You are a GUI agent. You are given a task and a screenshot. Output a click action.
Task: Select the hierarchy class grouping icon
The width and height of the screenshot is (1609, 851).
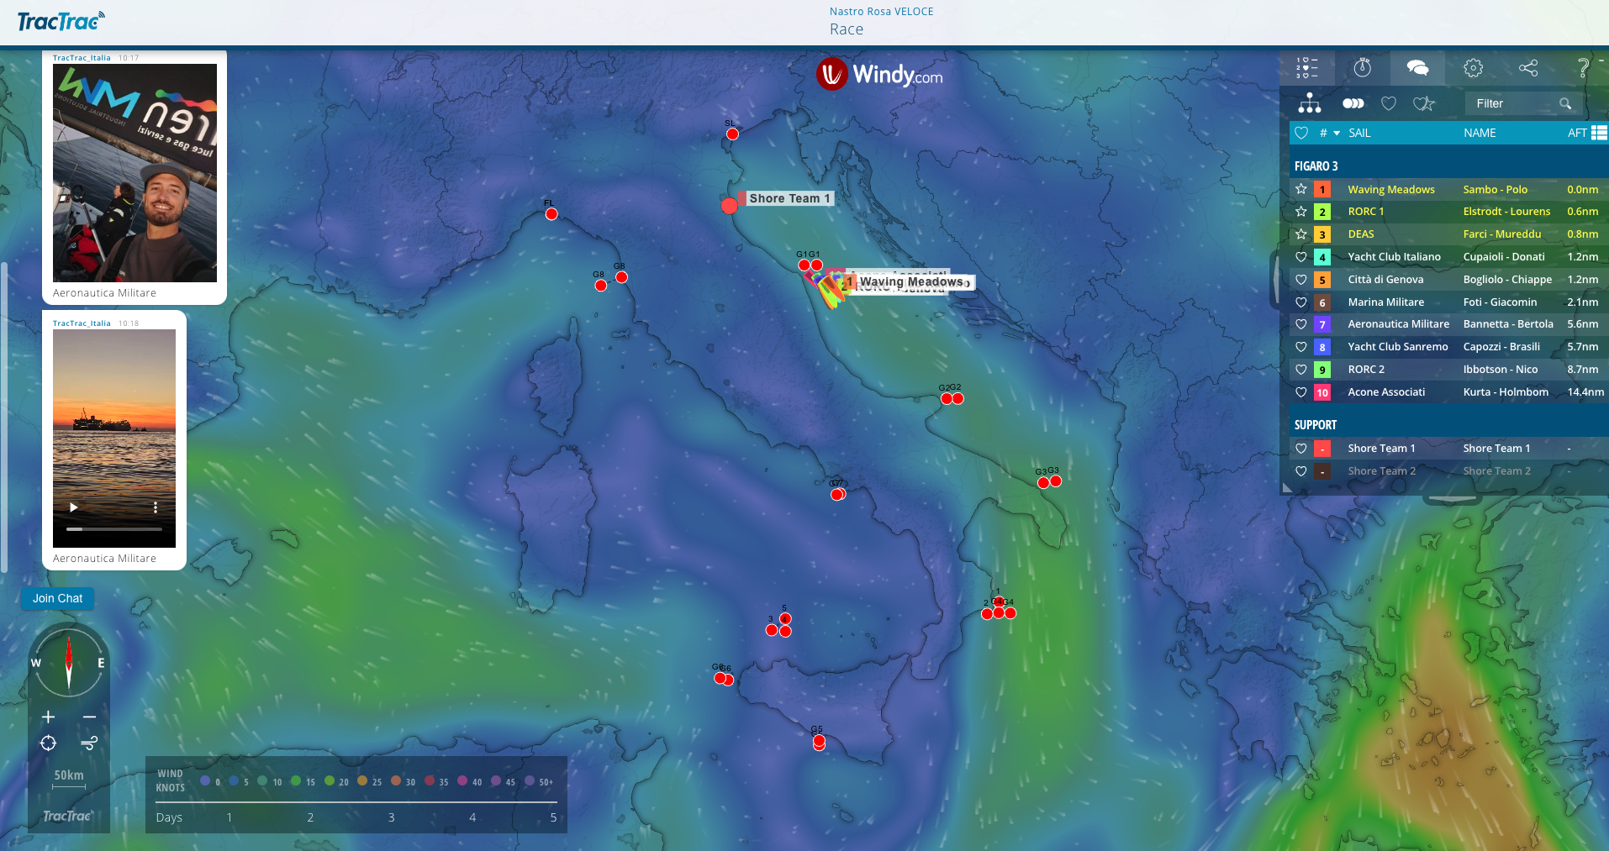coord(1310,103)
